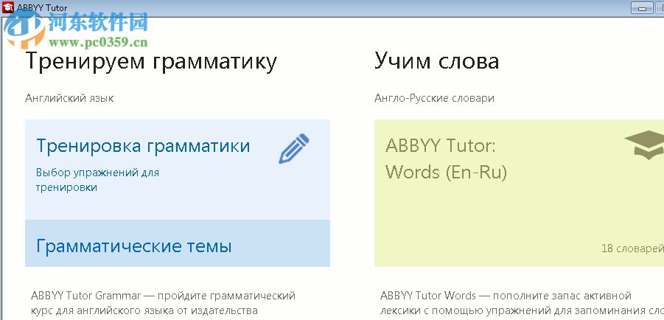Click the ABBYY Tutor Words description paragraph
This screenshot has height=320, width=664.
tap(522, 302)
